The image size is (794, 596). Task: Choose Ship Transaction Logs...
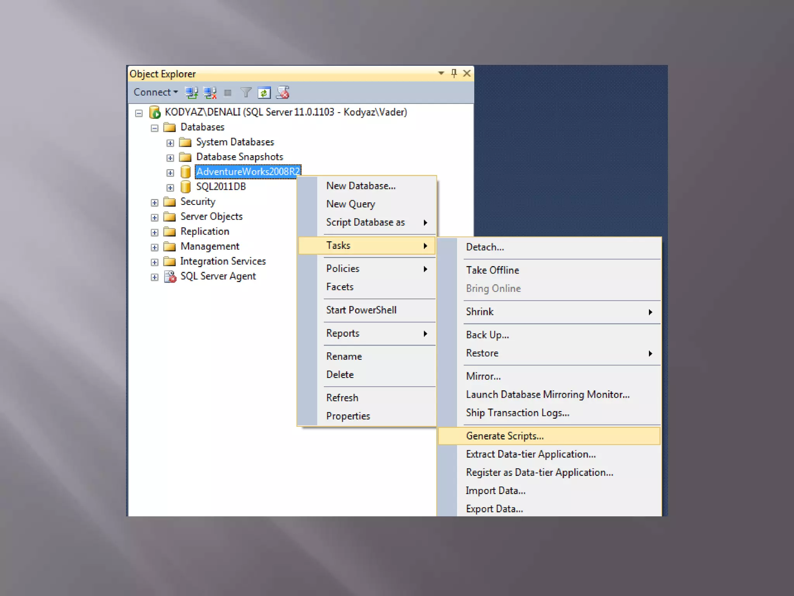click(x=549, y=412)
